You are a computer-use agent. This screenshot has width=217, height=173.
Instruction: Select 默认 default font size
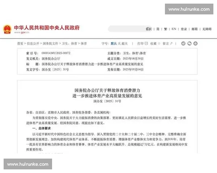pos(114,44)
